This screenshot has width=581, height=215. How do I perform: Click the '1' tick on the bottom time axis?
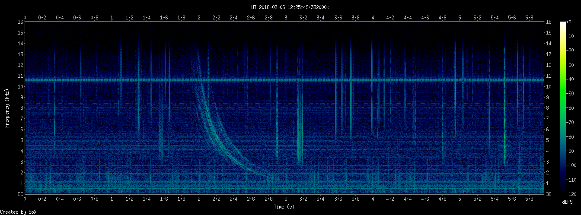click(112, 199)
